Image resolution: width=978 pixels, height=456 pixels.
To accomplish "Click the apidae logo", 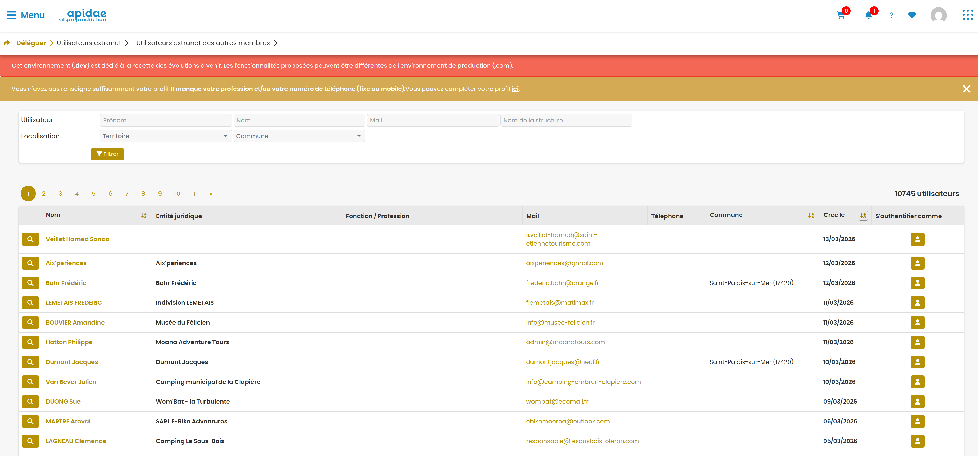I will tap(82, 15).
